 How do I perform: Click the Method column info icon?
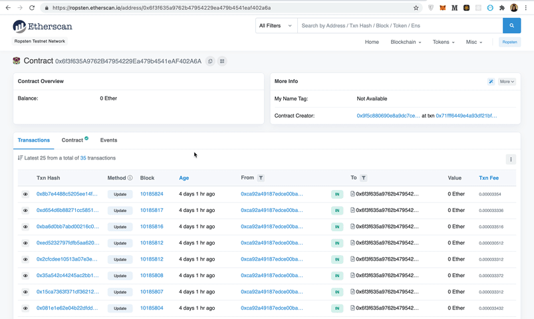130,178
